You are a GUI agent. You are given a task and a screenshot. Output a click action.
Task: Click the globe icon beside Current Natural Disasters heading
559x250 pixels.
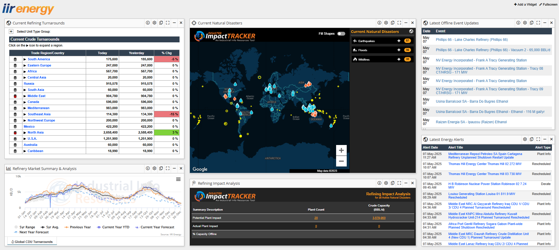pos(411,31)
